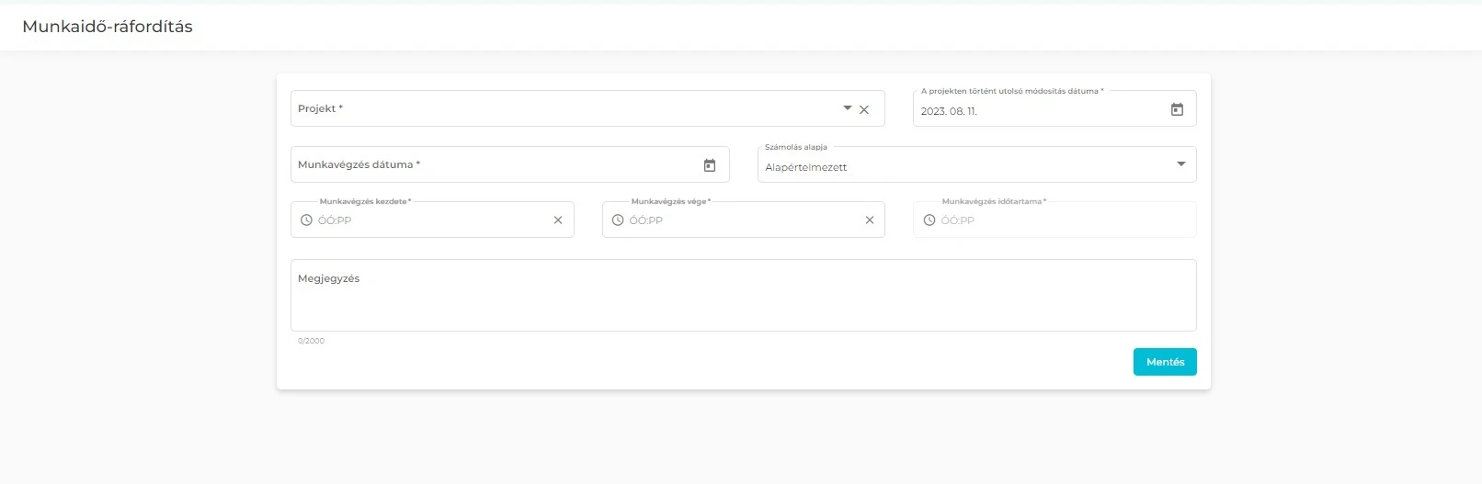Clear the Munkavégzés kezdete time with X
The height and width of the screenshot is (484, 1482).
click(558, 220)
